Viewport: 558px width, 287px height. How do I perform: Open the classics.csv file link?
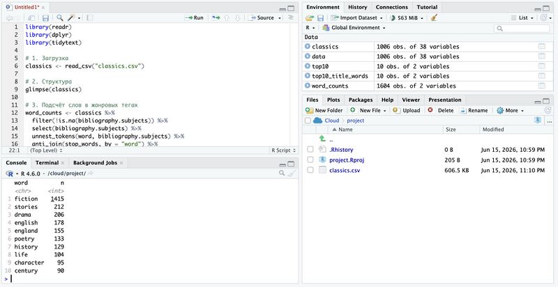(345, 170)
